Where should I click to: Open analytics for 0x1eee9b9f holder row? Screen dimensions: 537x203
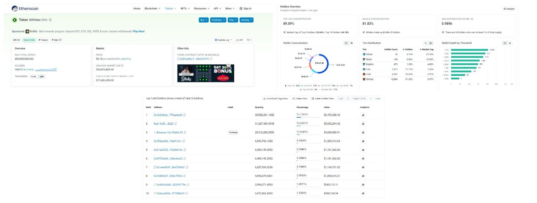[x=363, y=167]
